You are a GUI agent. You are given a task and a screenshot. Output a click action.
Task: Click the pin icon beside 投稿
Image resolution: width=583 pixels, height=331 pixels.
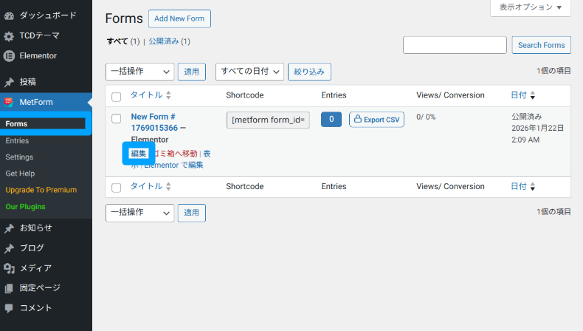[x=9, y=82]
